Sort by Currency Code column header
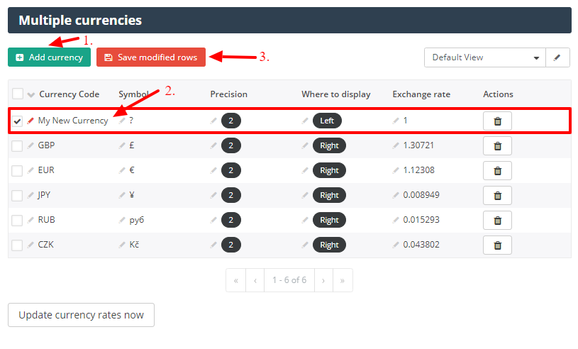 pos(70,94)
